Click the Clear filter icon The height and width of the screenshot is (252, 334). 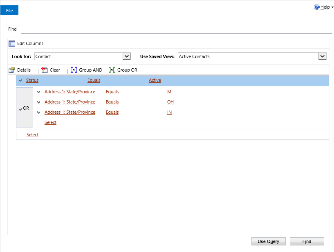tap(44, 70)
